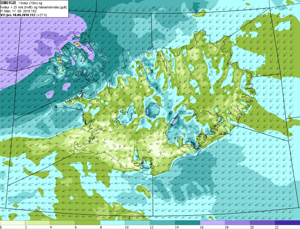Screen dimensions: 300x229
Task: Pick the 12–14 m/s teal swatch
Action: pyautogui.click(x=162, y=223)
